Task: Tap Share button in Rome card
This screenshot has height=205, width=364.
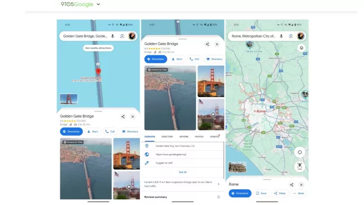Action: pyautogui.click(x=280, y=193)
